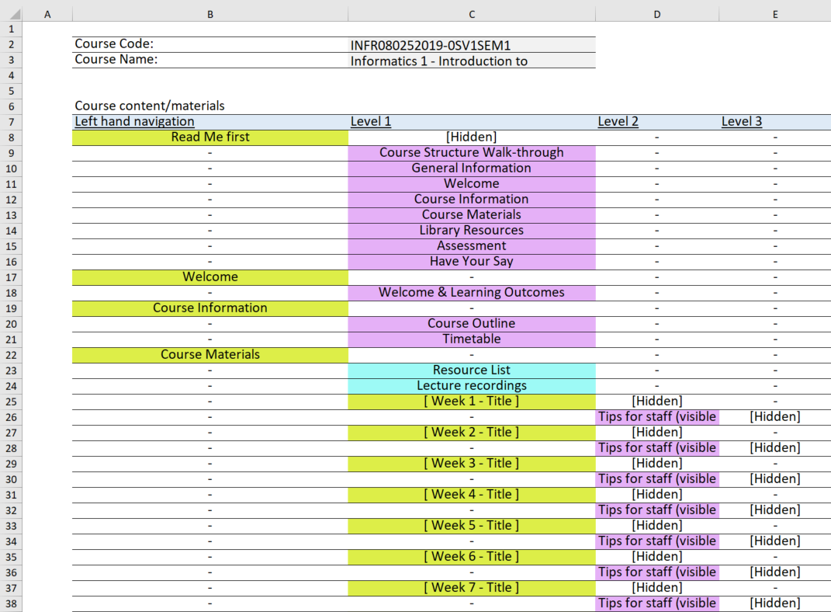Screen dimensions: 831x612
Task: Click the 'Welcome & Learning Outcomes' cell
Action: coord(471,293)
